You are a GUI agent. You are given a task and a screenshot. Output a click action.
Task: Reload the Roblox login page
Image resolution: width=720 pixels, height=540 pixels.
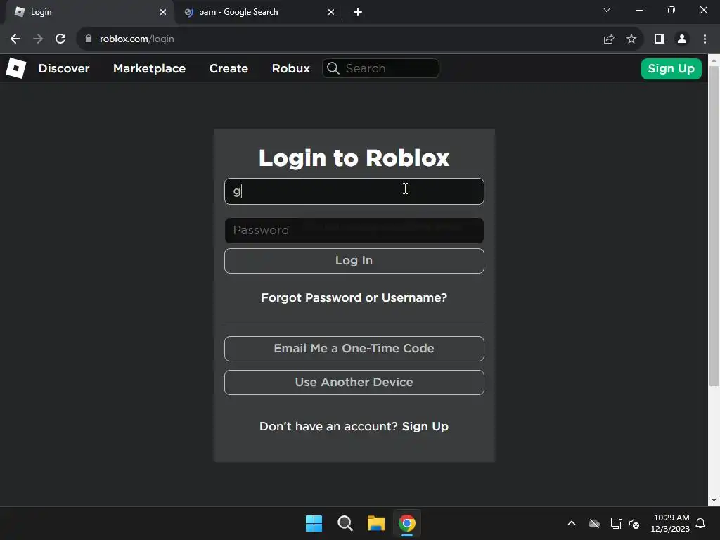click(x=60, y=39)
